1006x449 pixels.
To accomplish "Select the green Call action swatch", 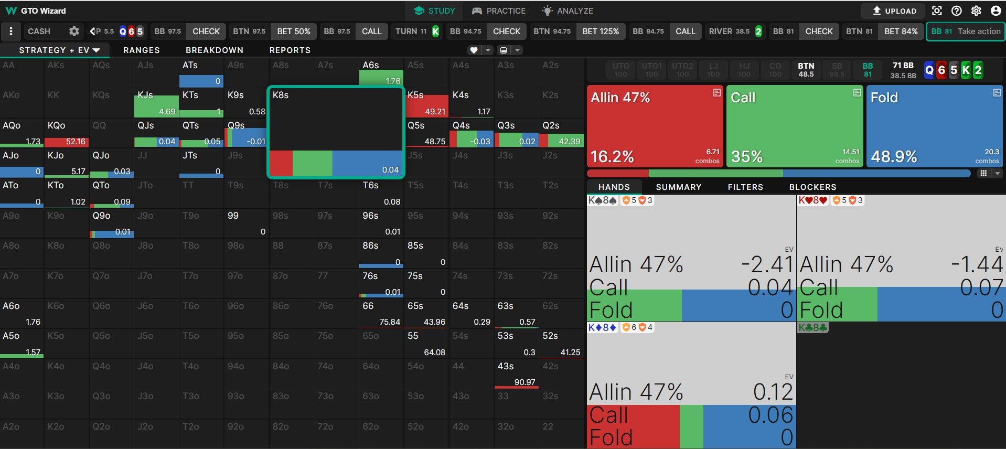I will 794,126.
